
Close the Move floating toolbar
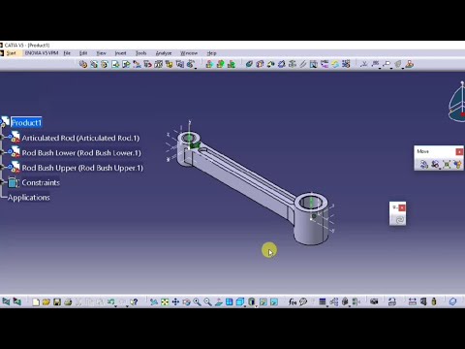tap(459, 151)
